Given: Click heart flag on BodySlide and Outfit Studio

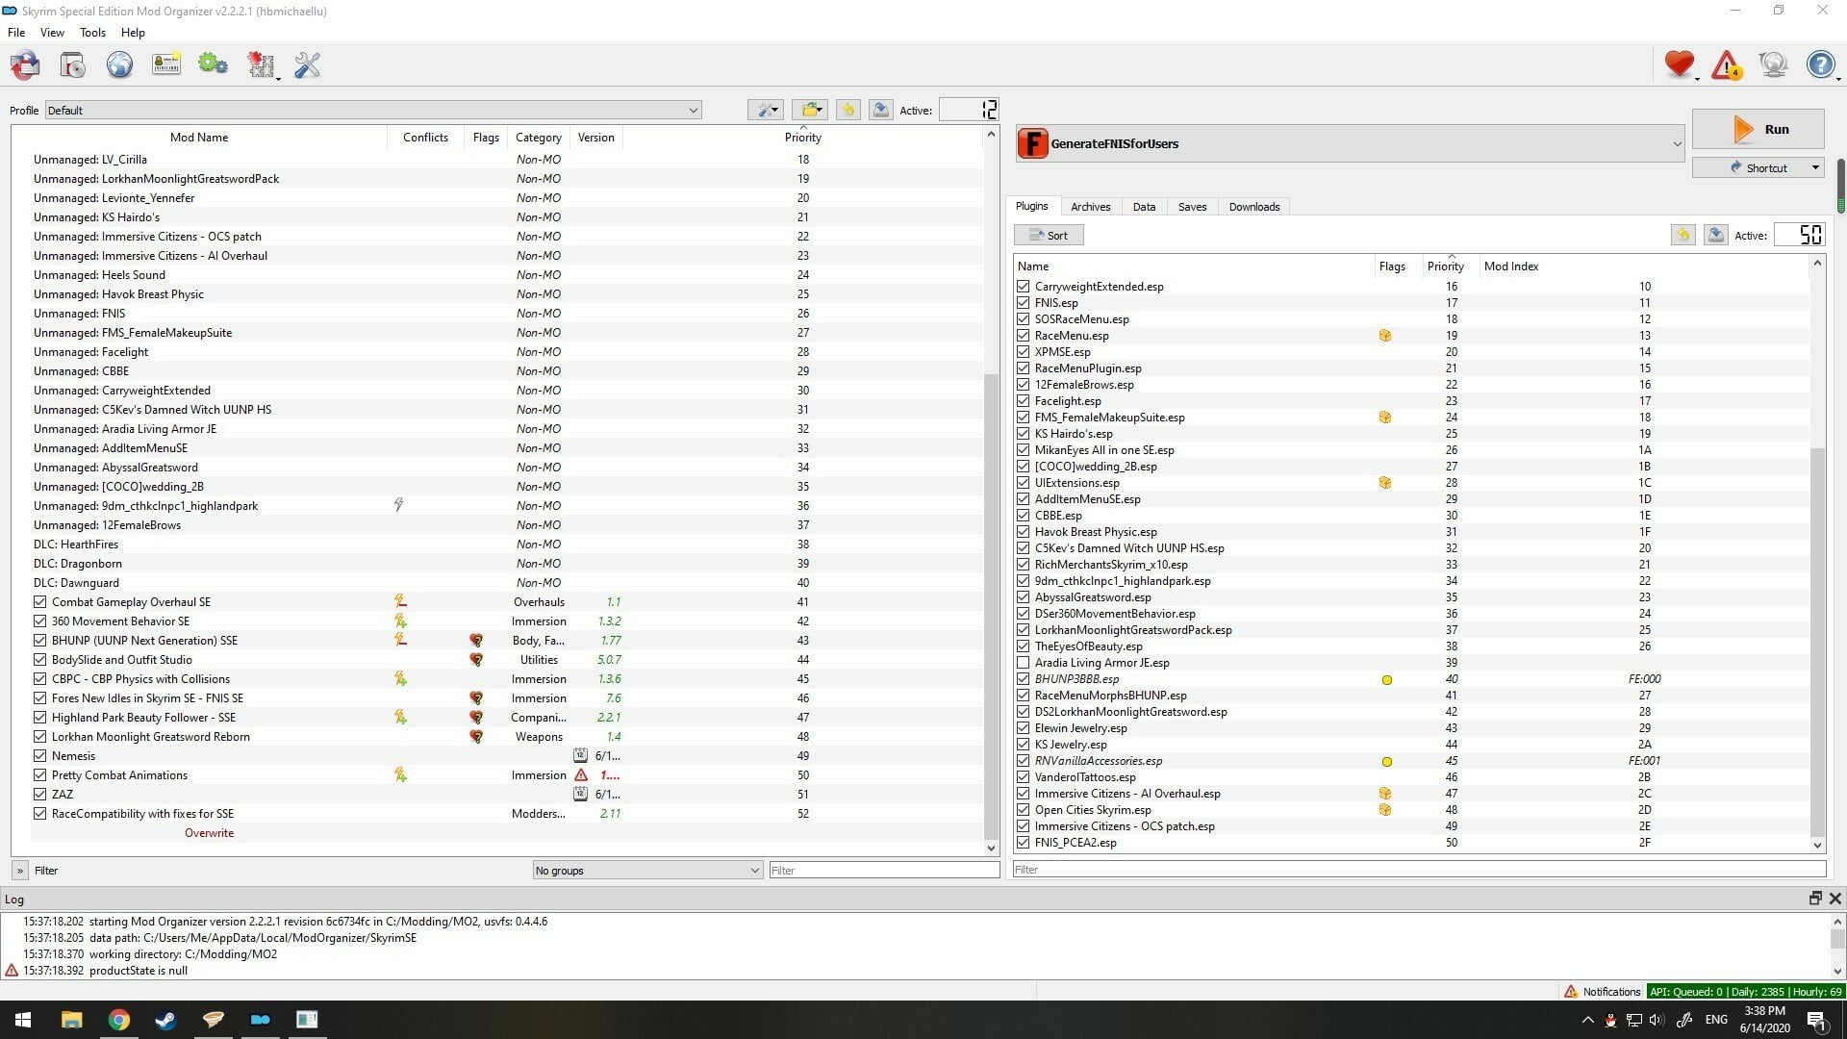Looking at the screenshot, I should (x=475, y=659).
